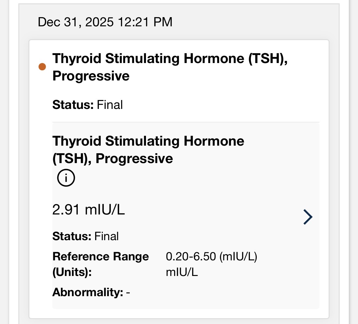This screenshot has width=358, height=324.
Task: Click the inner TSH, Progressive result title
Action: (x=148, y=150)
